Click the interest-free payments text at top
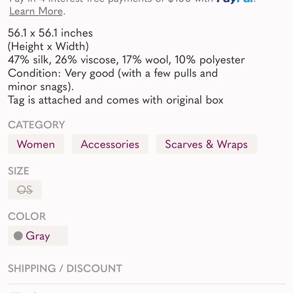 coord(111,2)
